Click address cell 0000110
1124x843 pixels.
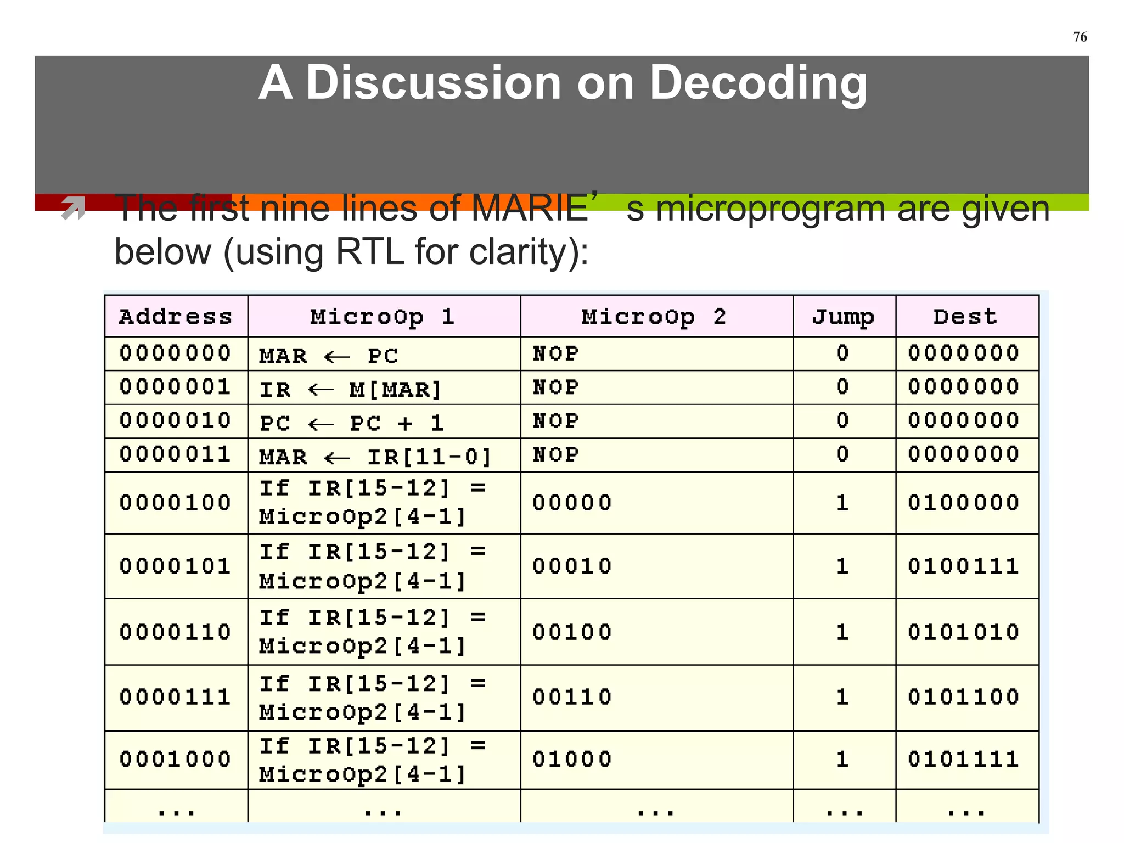[x=176, y=632]
